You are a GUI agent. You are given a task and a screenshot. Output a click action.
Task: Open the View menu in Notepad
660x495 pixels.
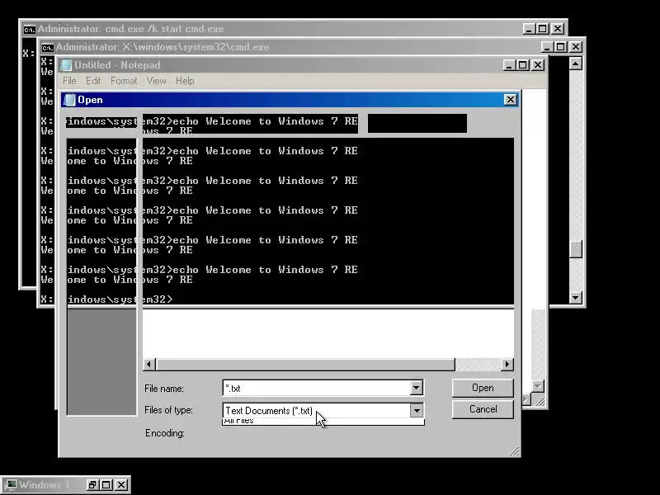pos(156,81)
